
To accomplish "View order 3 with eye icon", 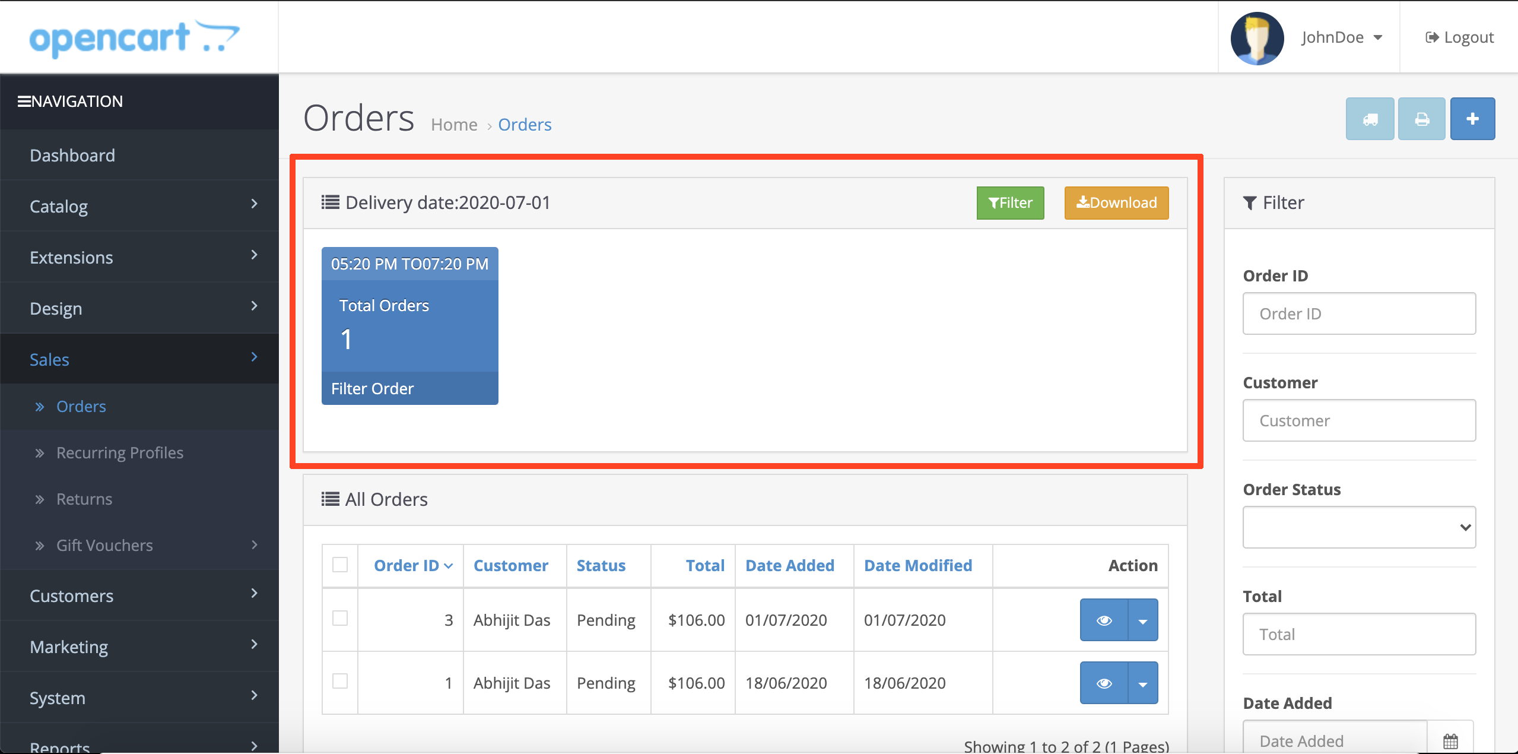I will [1104, 620].
